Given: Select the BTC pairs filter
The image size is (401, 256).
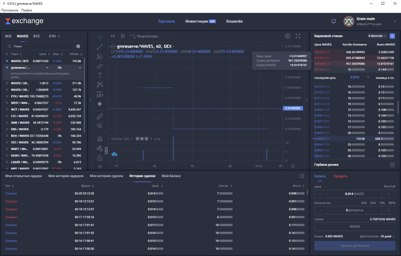Looking at the screenshot, I should (37, 36).
